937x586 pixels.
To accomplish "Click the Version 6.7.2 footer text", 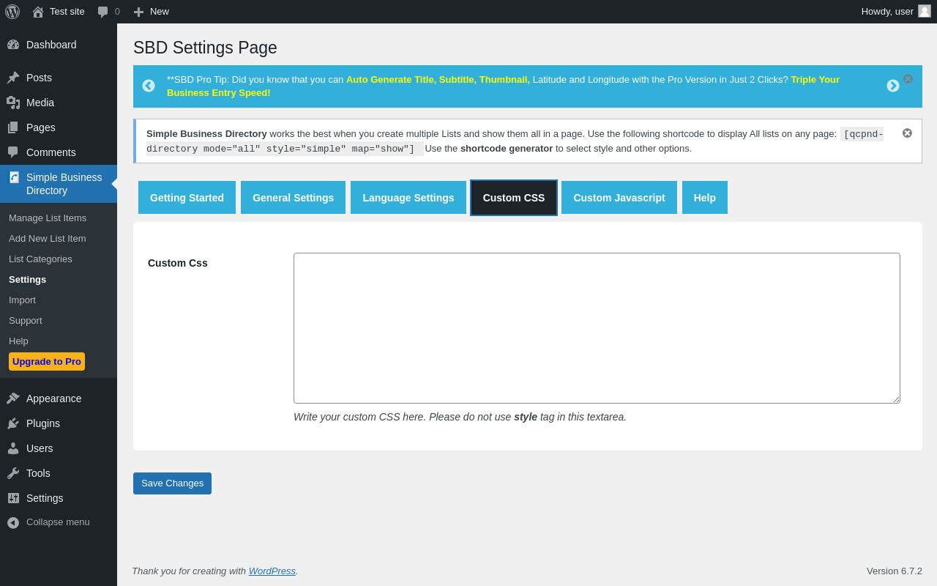I will coord(895,571).
